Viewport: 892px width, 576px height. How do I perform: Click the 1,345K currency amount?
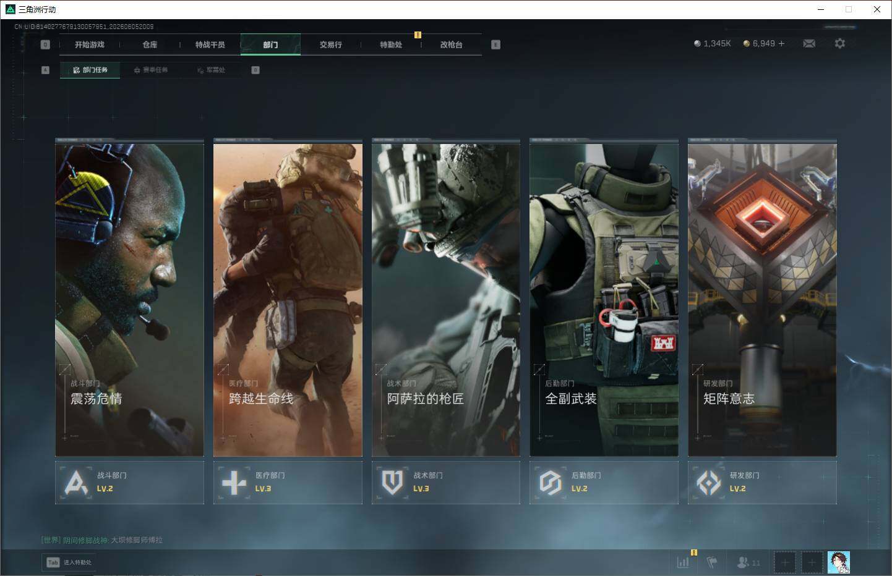(x=717, y=43)
